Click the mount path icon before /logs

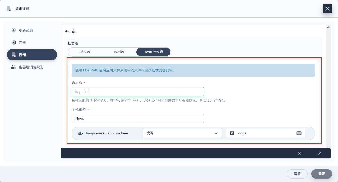pyautogui.click(x=232, y=133)
